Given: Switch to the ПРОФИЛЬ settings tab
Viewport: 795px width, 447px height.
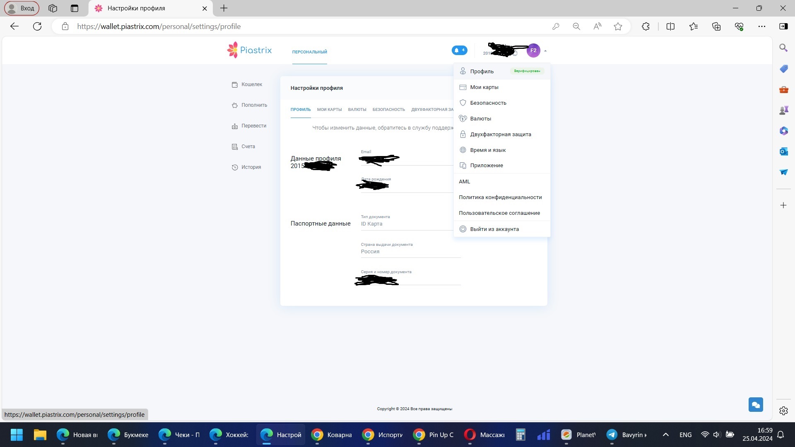Looking at the screenshot, I should (x=301, y=110).
